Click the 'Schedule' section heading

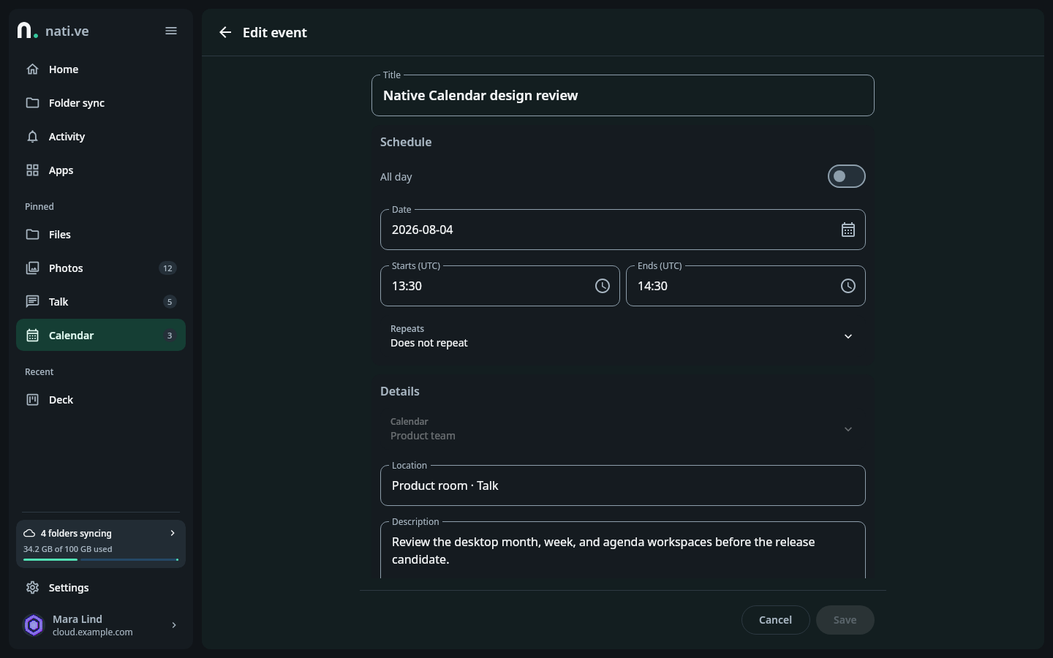[406, 142]
